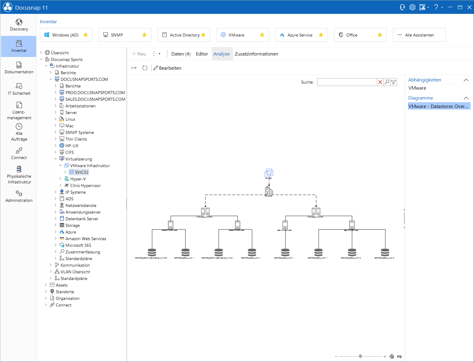The height and width of the screenshot is (362, 474).
Task: Click the help question mark icon
Action: (x=436, y=7)
